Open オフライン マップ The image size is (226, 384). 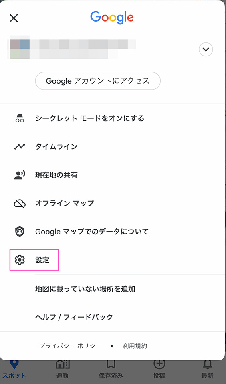(65, 203)
